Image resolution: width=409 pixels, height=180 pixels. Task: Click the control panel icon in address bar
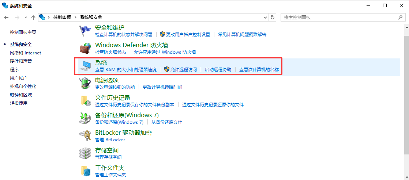pyautogui.click(x=42, y=17)
